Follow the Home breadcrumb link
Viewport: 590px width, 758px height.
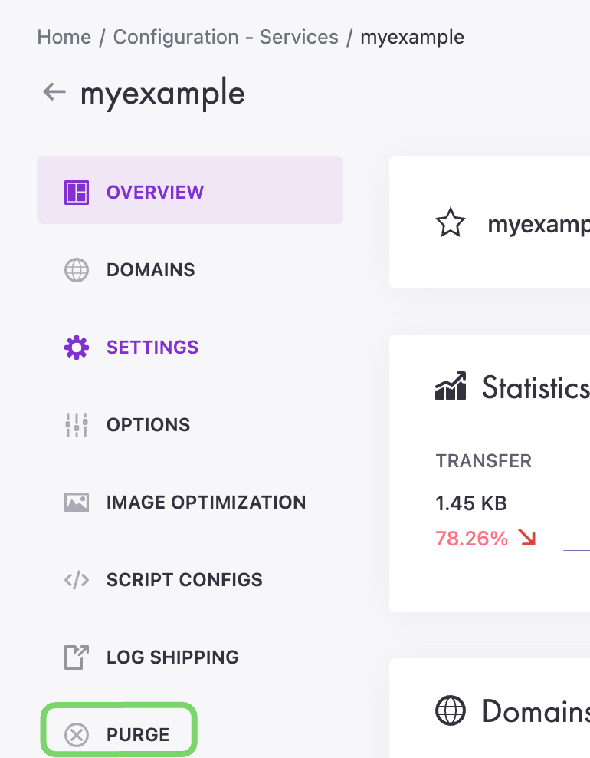(x=64, y=37)
